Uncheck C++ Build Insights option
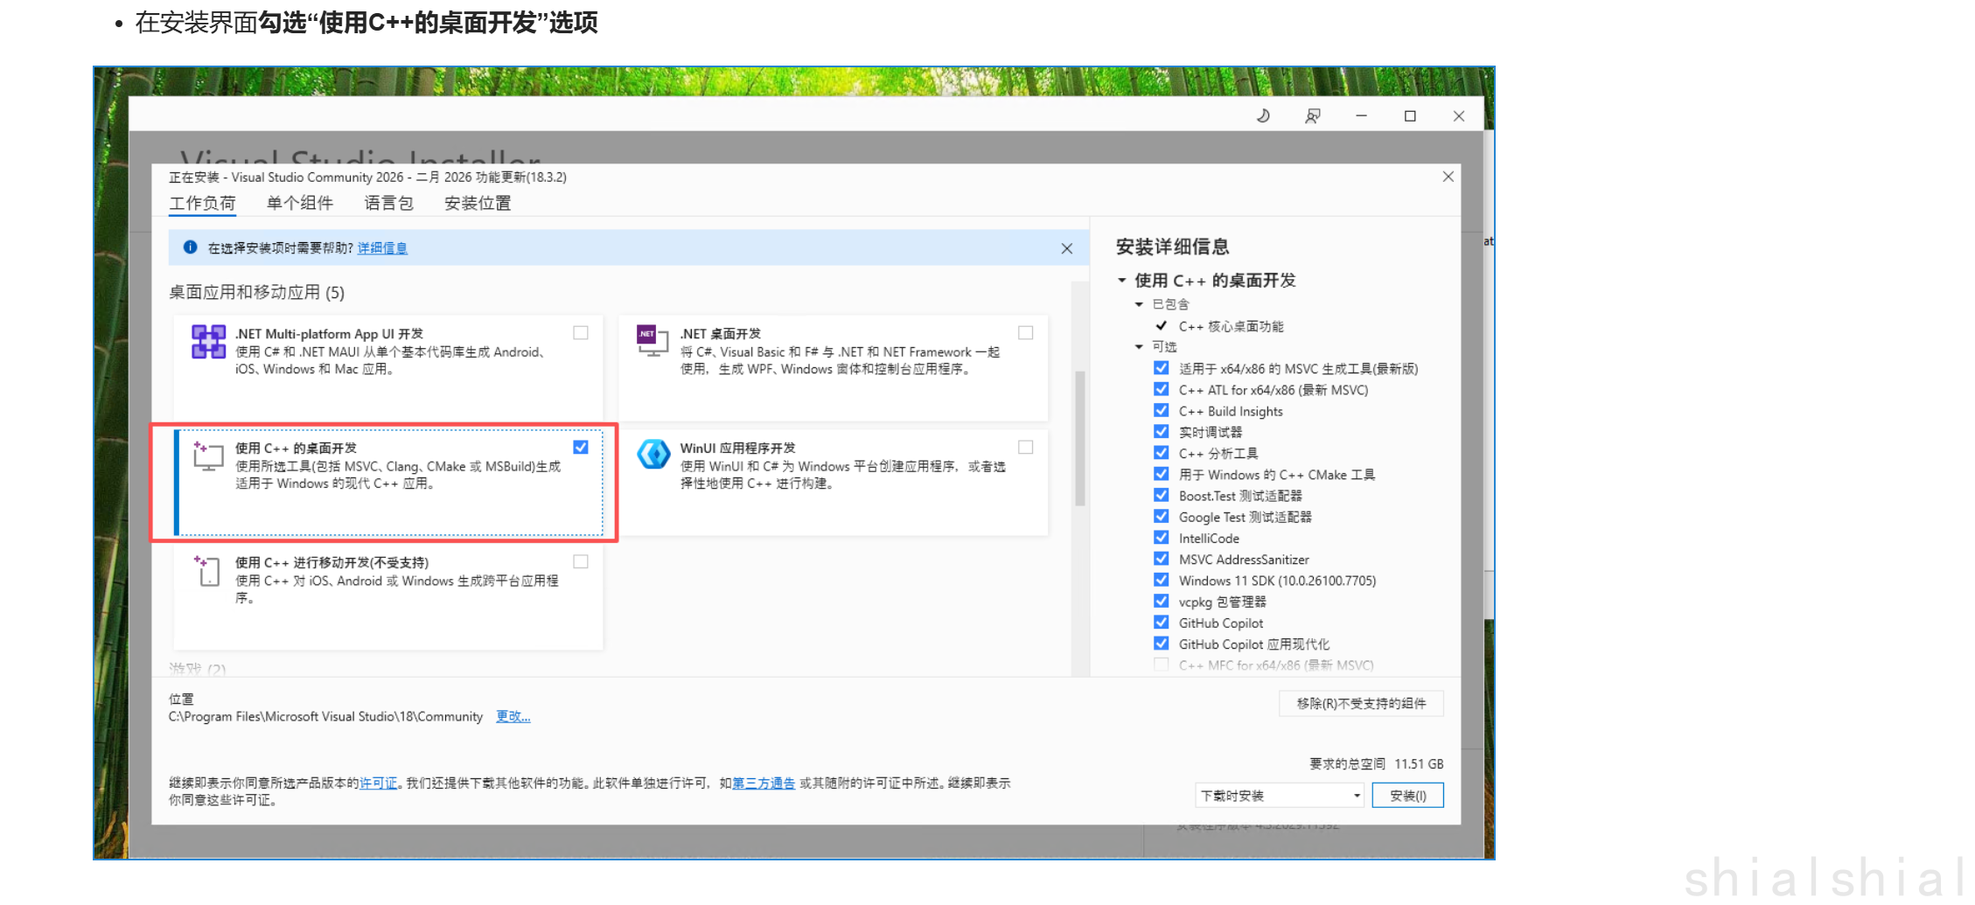The image size is (1975, 905). 1161,410
